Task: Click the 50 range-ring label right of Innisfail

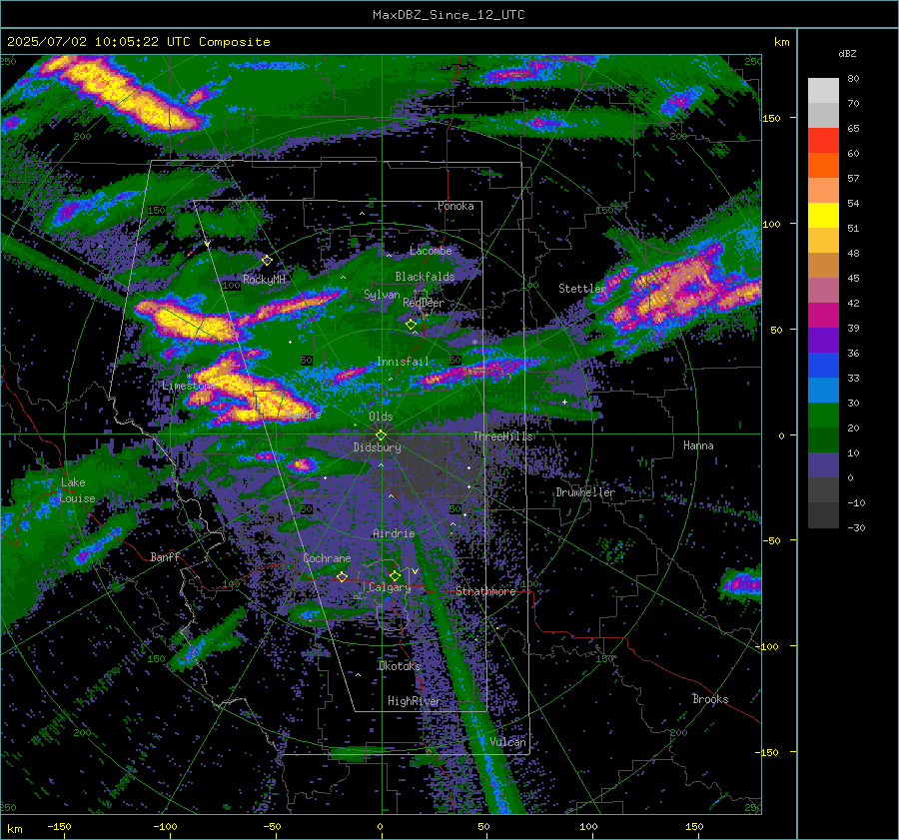Action: [x=455, y=361]
